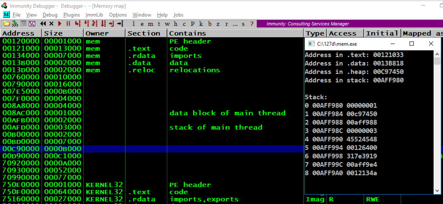Screen dimensions: 443x204
Task: Show executable modules via the 'e' button
Action: coord(142,24)
